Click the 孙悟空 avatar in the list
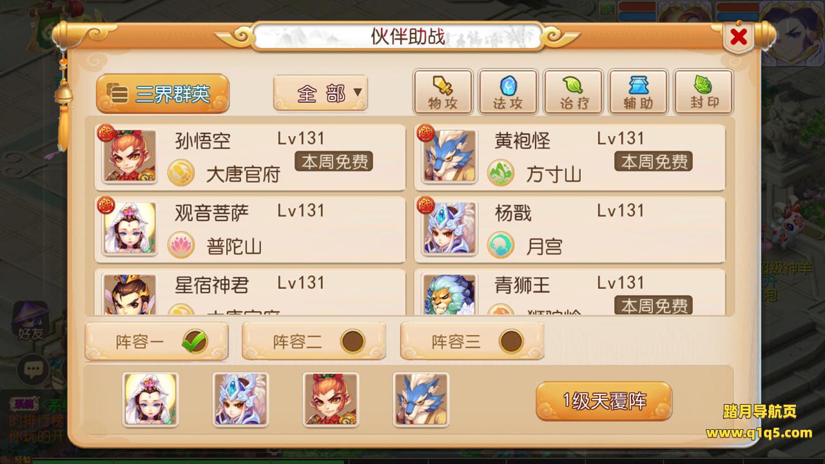Viewport: 825px width, 464px height. coord(130,156)
